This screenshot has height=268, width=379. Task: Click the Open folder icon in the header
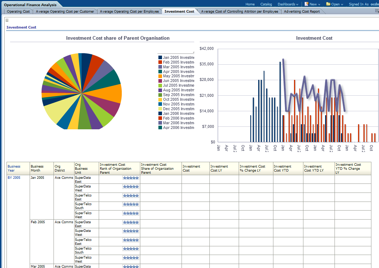(x=329, y=4)
